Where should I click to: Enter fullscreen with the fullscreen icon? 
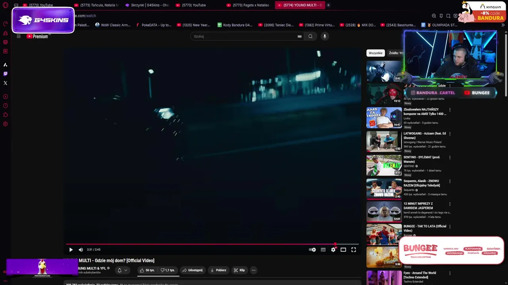354,250
